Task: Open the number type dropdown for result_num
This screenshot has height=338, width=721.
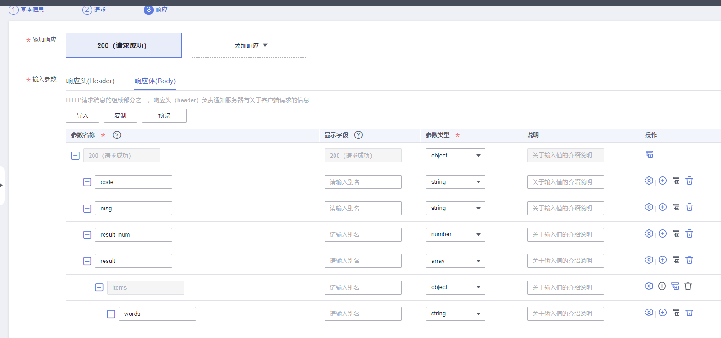Action: [x=455, y=234]
